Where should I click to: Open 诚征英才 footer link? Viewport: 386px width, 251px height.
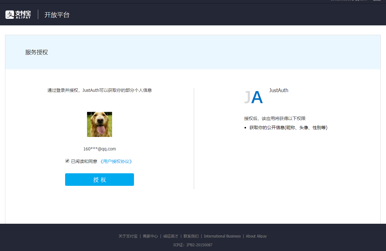[171, 236]
